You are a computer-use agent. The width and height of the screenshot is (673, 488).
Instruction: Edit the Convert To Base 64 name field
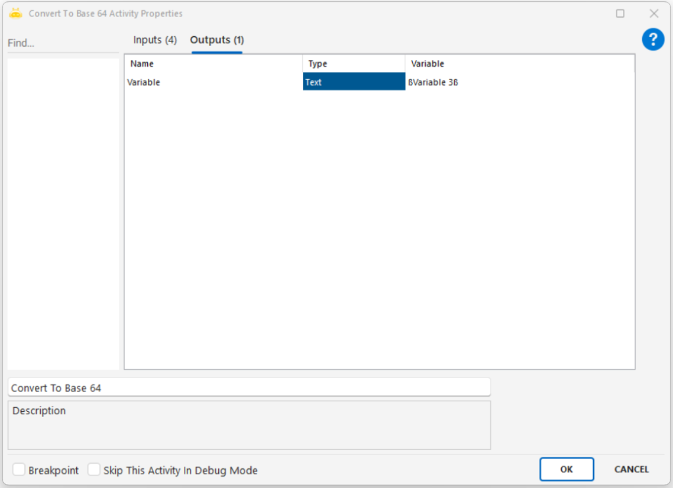(x=248, y=388)
